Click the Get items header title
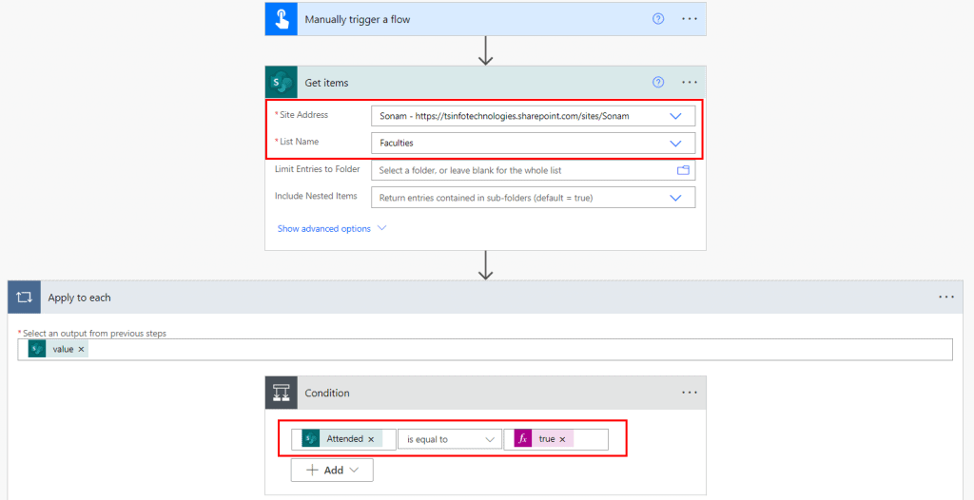The image size is (974, 500). (x=327, y=82)
